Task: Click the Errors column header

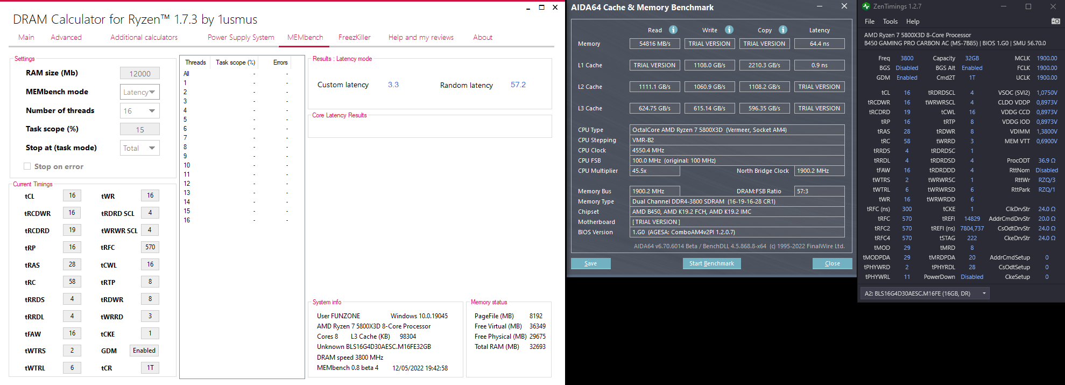Action: click(x=280, y=62)
